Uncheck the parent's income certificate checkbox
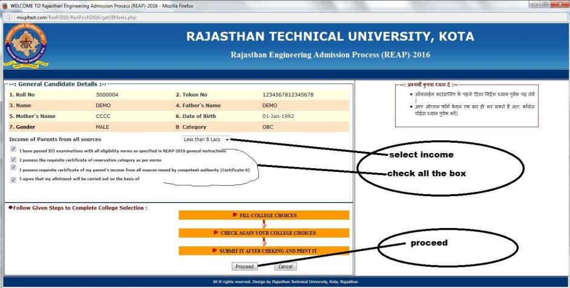This screenshot has height=288, width=570. click(13, 169)
